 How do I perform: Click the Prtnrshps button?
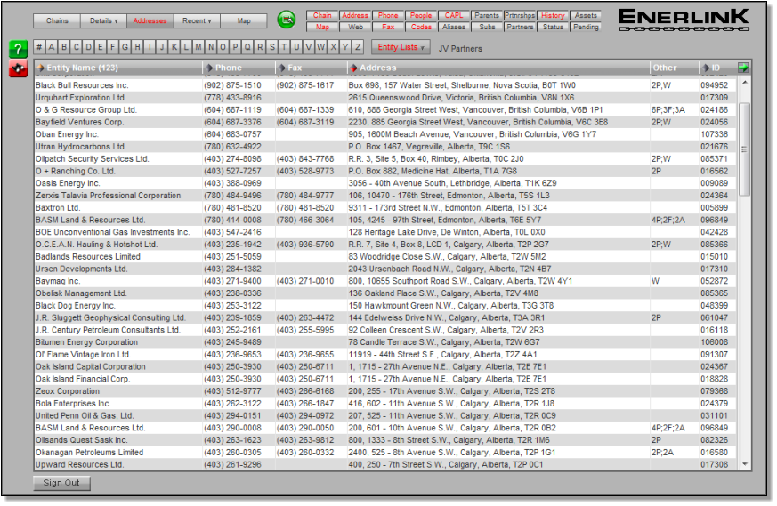pos(520,15)
